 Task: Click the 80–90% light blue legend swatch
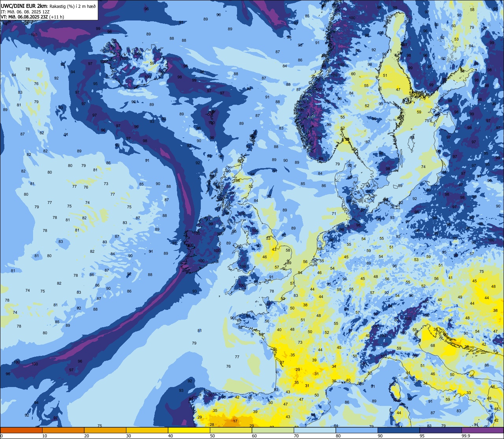(x=357, y=430)
